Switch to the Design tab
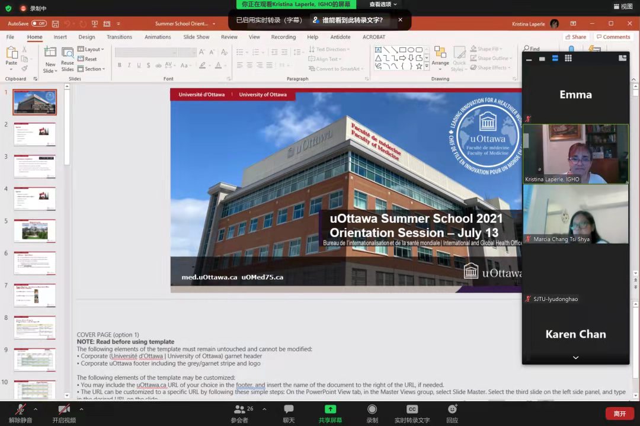 point(87,37)
